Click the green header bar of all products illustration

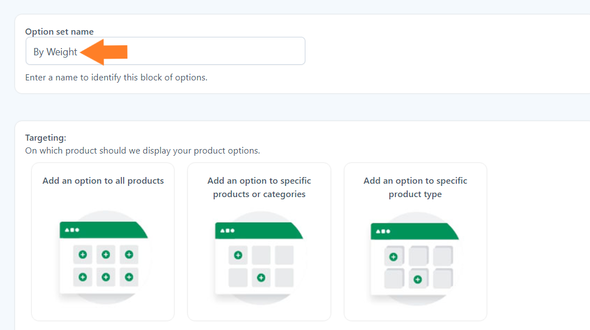(x=103, y=229)
